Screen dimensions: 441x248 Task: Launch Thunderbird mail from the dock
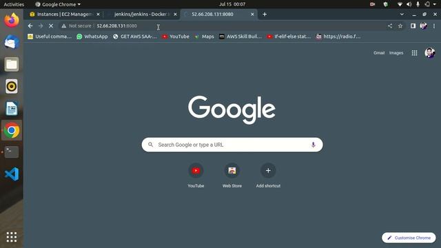tap(12, 42)
